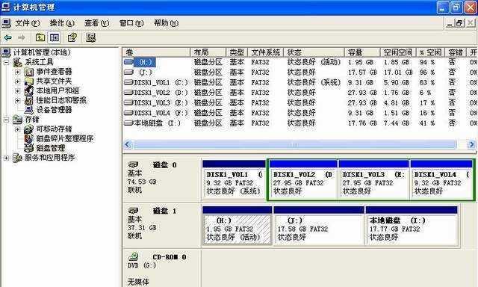Sort by the 布局 column header

coord(208,52)
